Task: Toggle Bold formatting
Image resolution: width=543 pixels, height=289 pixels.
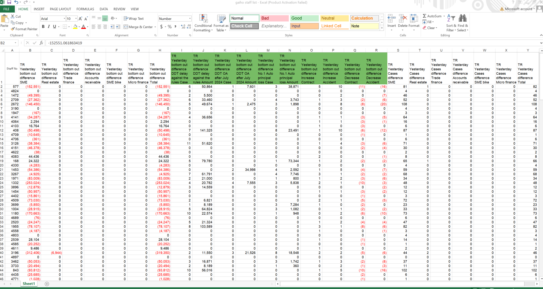Action: [43, 27]
